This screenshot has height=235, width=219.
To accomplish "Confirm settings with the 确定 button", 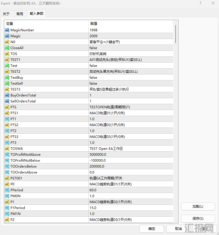I will point(152,229).
